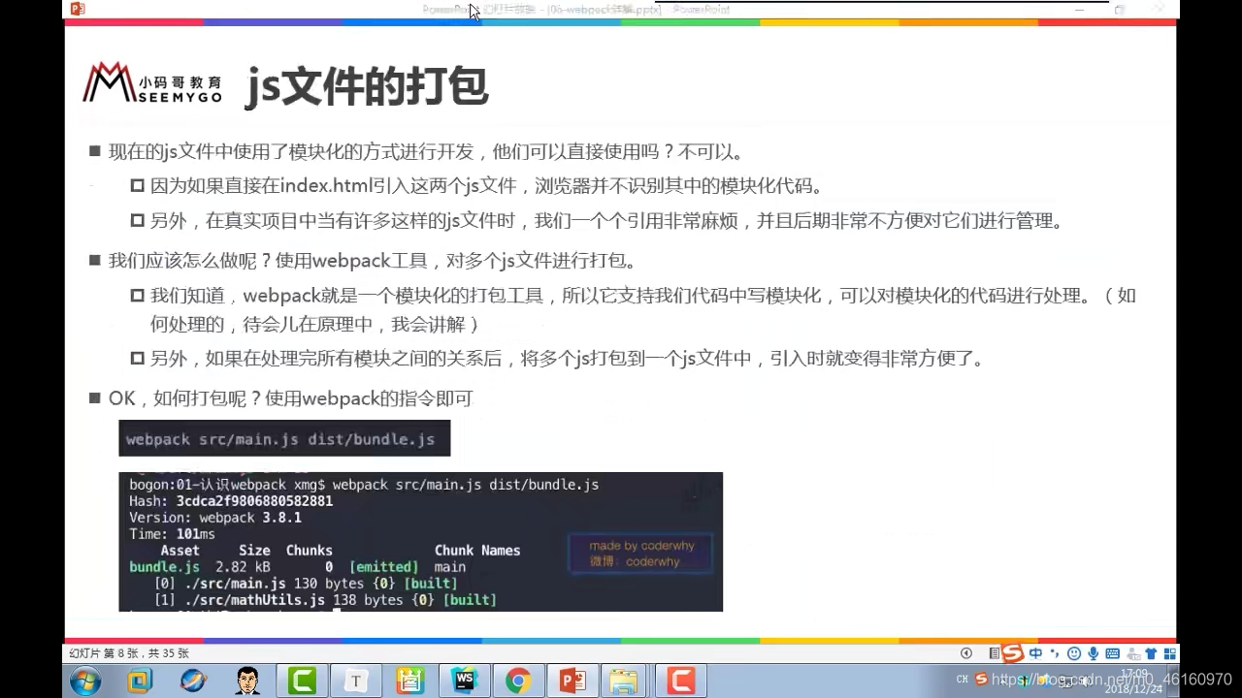Image resolution: width=1242 pixels, height=698 pixels.
Task: Click the bullet '我们应该怎么做呢？使用webpack工具'
Action: [x=373, y=261]
